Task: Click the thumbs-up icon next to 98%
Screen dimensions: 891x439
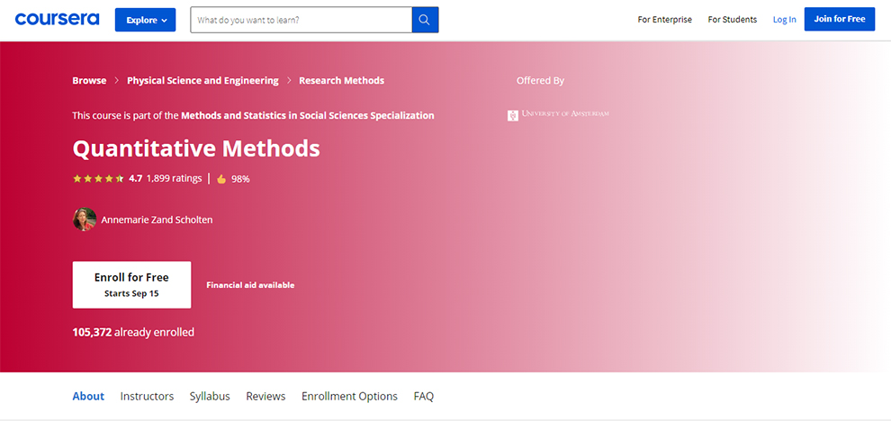Action: click(221, 179)
